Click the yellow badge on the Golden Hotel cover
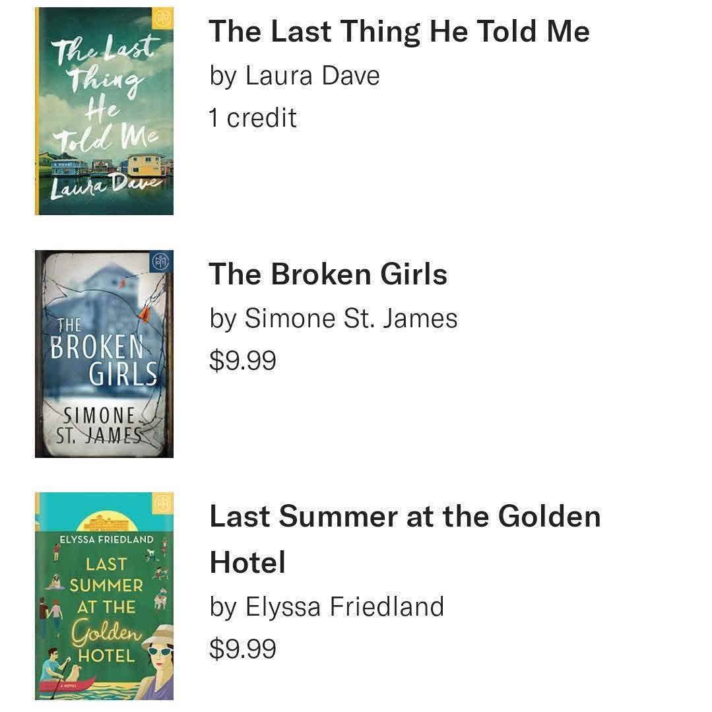 (x=162, y=503)
